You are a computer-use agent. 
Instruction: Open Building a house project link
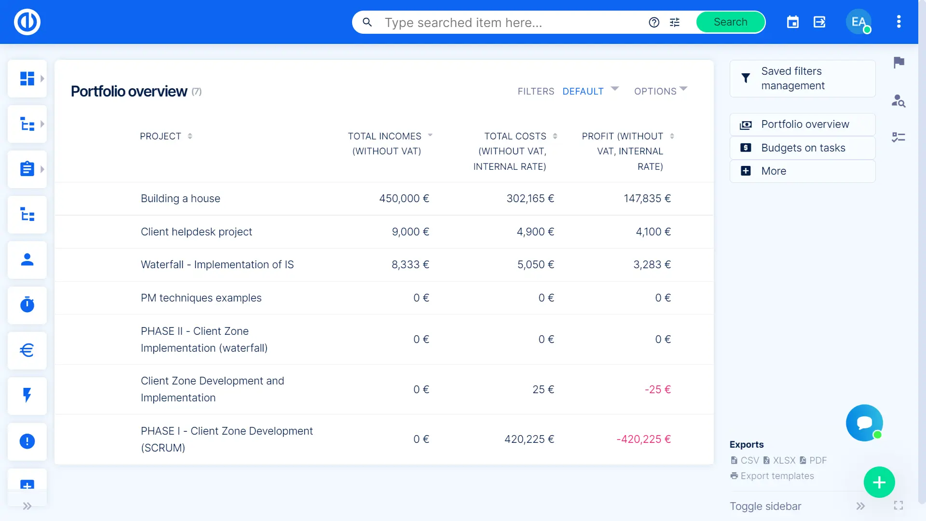[180, 199]
